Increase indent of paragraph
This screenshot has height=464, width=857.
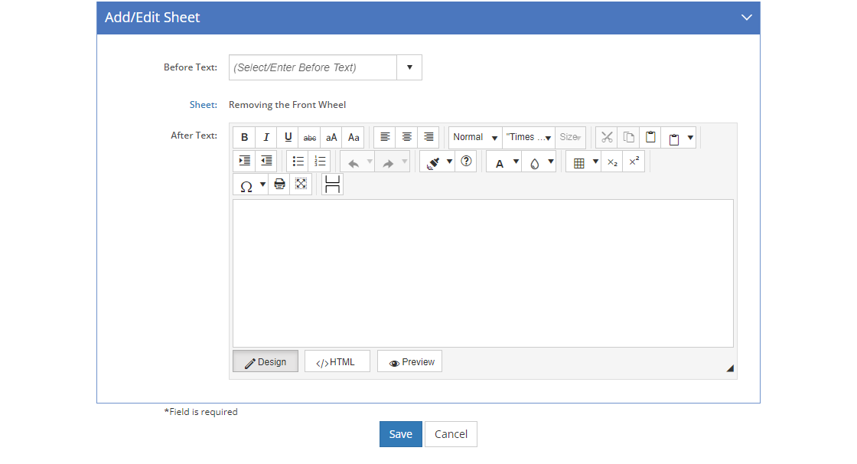pyautogui.click(x=244, y=162)
